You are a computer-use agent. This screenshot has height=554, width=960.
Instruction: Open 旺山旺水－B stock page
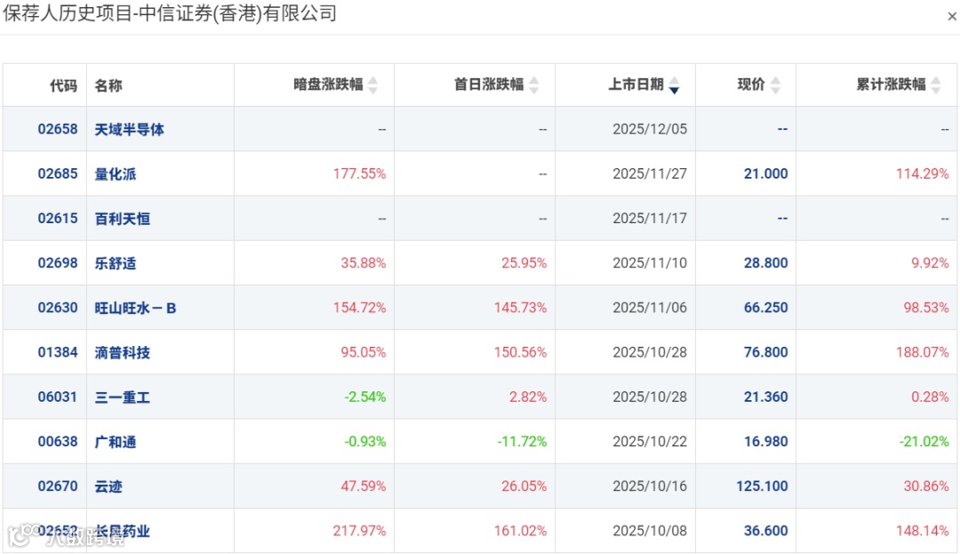[135, 308]
